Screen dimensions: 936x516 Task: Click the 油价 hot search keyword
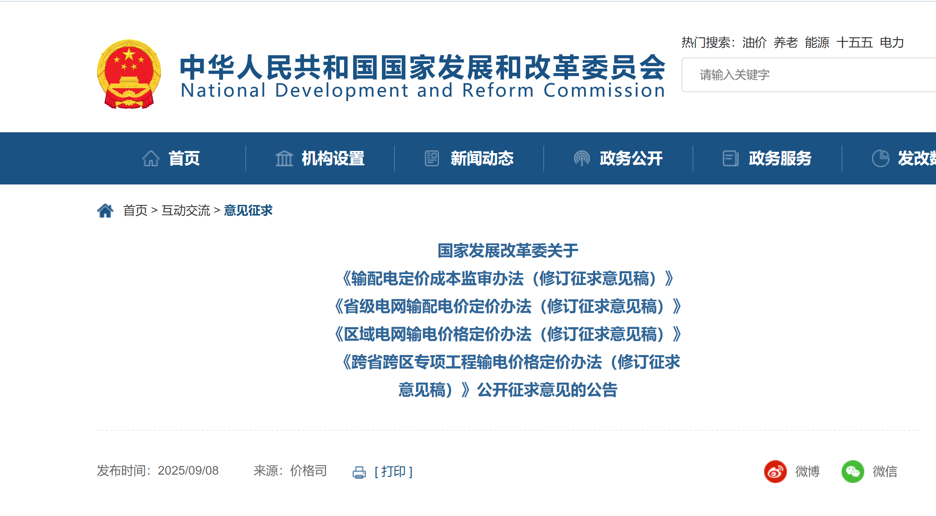(754, 43)
